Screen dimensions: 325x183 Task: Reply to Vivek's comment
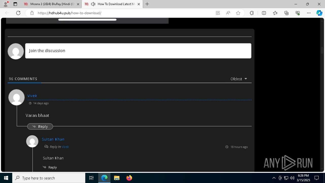(40, 126)
